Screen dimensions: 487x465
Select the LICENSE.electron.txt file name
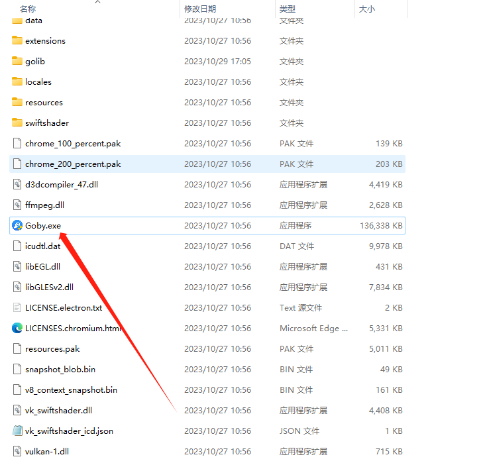[64, 307]
